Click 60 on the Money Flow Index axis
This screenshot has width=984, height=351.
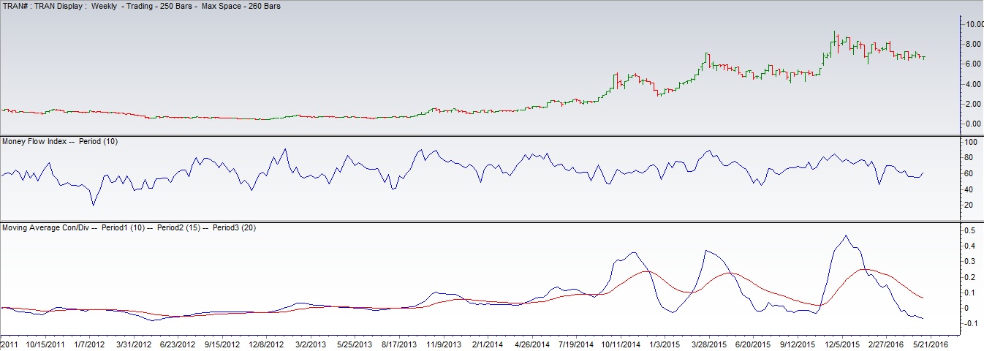click(x=970, y=173)
